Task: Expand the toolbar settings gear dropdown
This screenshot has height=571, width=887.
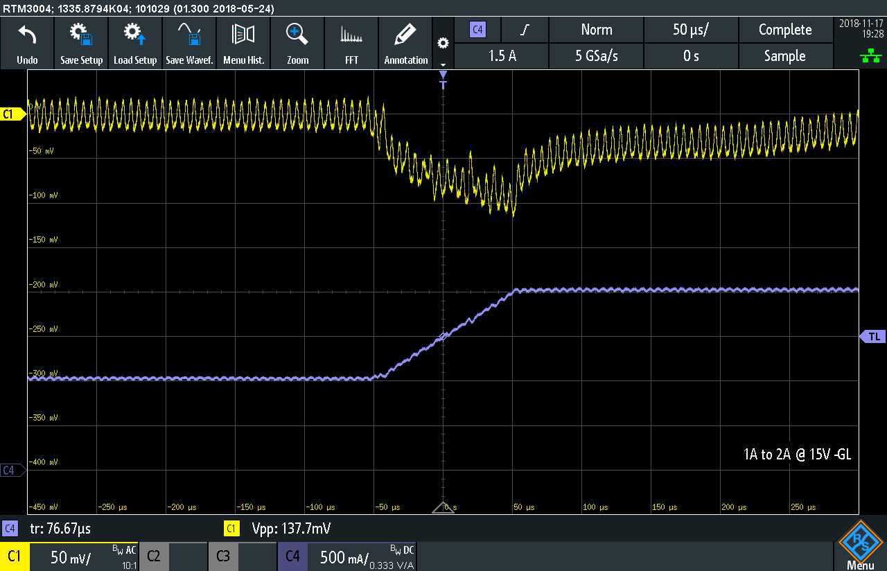Action: coord(443,44)
